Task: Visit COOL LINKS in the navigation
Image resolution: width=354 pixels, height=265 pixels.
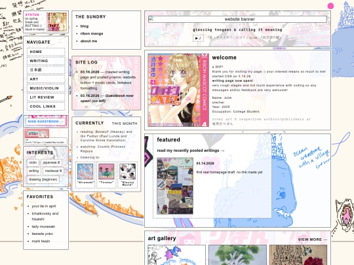Action: click(x=46, y=107)
